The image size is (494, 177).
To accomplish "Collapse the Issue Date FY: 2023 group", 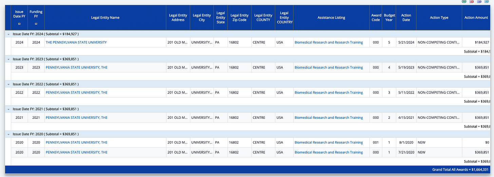I will point(8,59).
